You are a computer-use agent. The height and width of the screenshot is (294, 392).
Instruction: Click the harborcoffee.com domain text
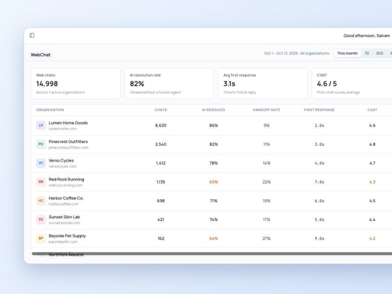64,204
